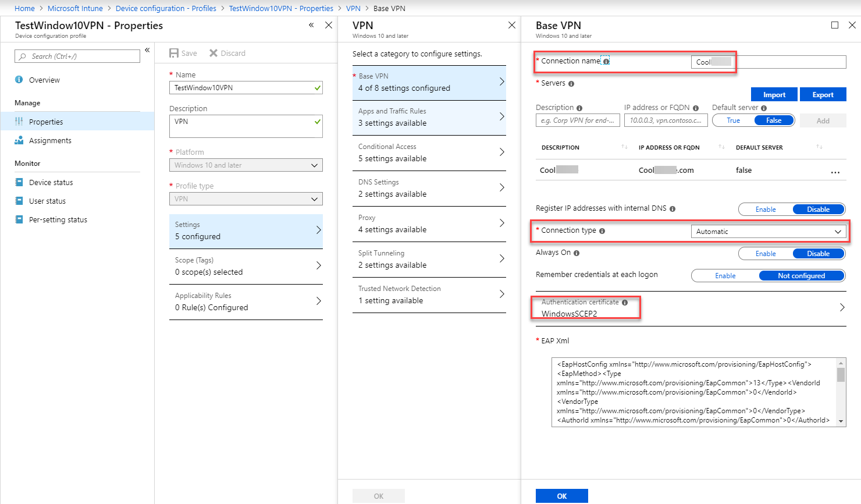Click info icon beside IP address or FQDN
The height and width of the screenshot is (504, 861).
(696, 108)
